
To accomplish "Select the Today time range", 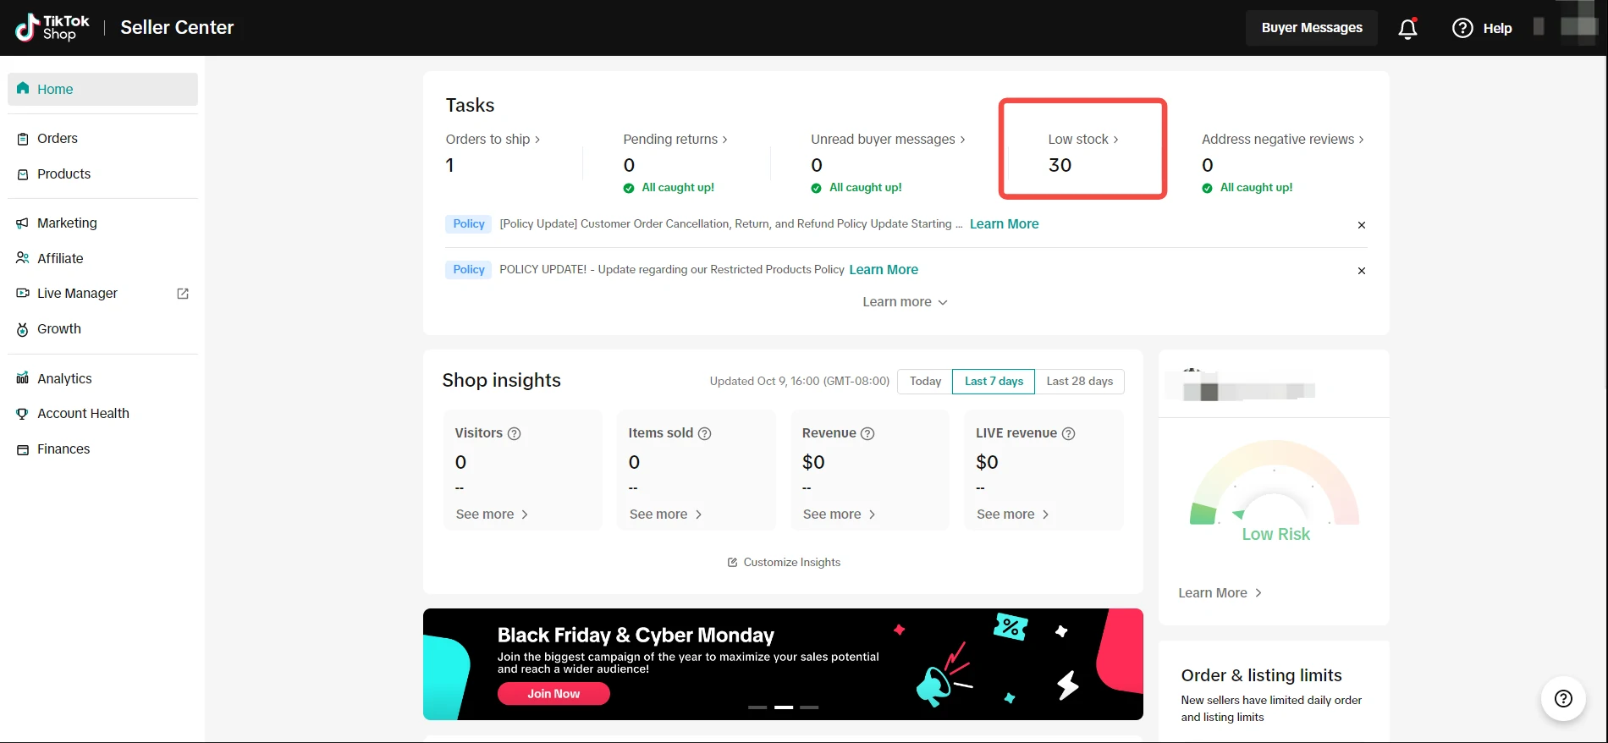I will (x=925, y=382).
